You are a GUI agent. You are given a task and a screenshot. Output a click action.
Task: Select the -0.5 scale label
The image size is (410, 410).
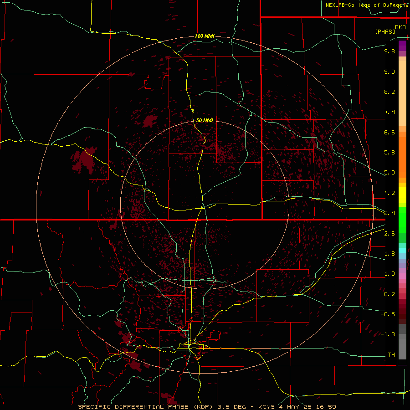(388, 314)
